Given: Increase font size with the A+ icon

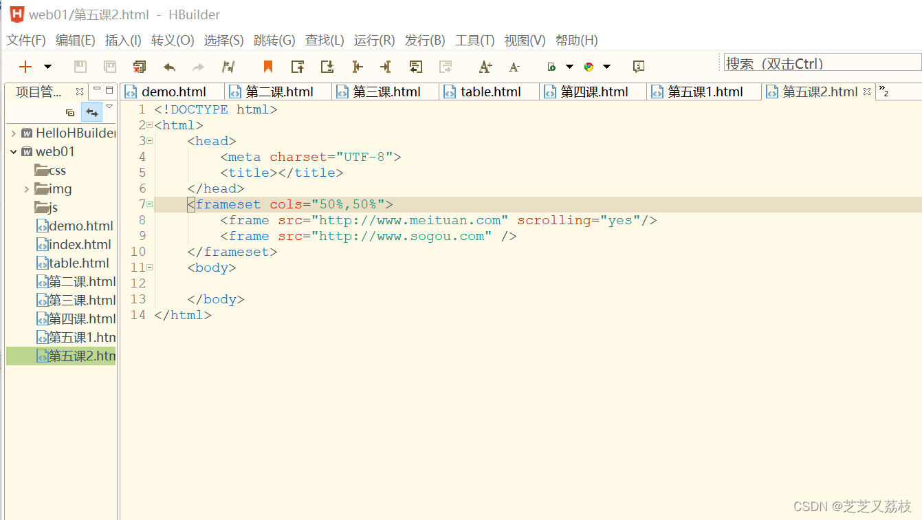Looking at the screenshot, I should pyautogui.click(x=485, y=67).
